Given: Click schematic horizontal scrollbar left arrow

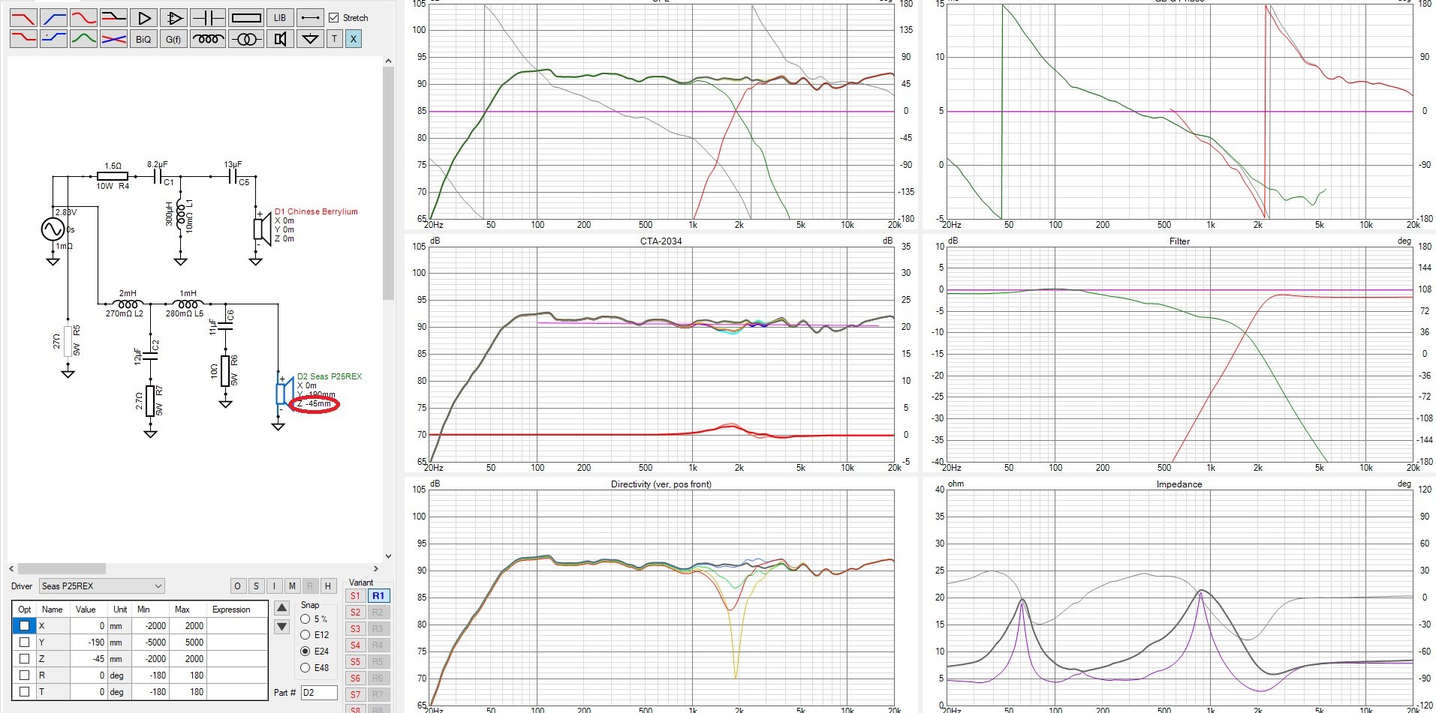Looking at the screenshot, I should coord(11,569).
